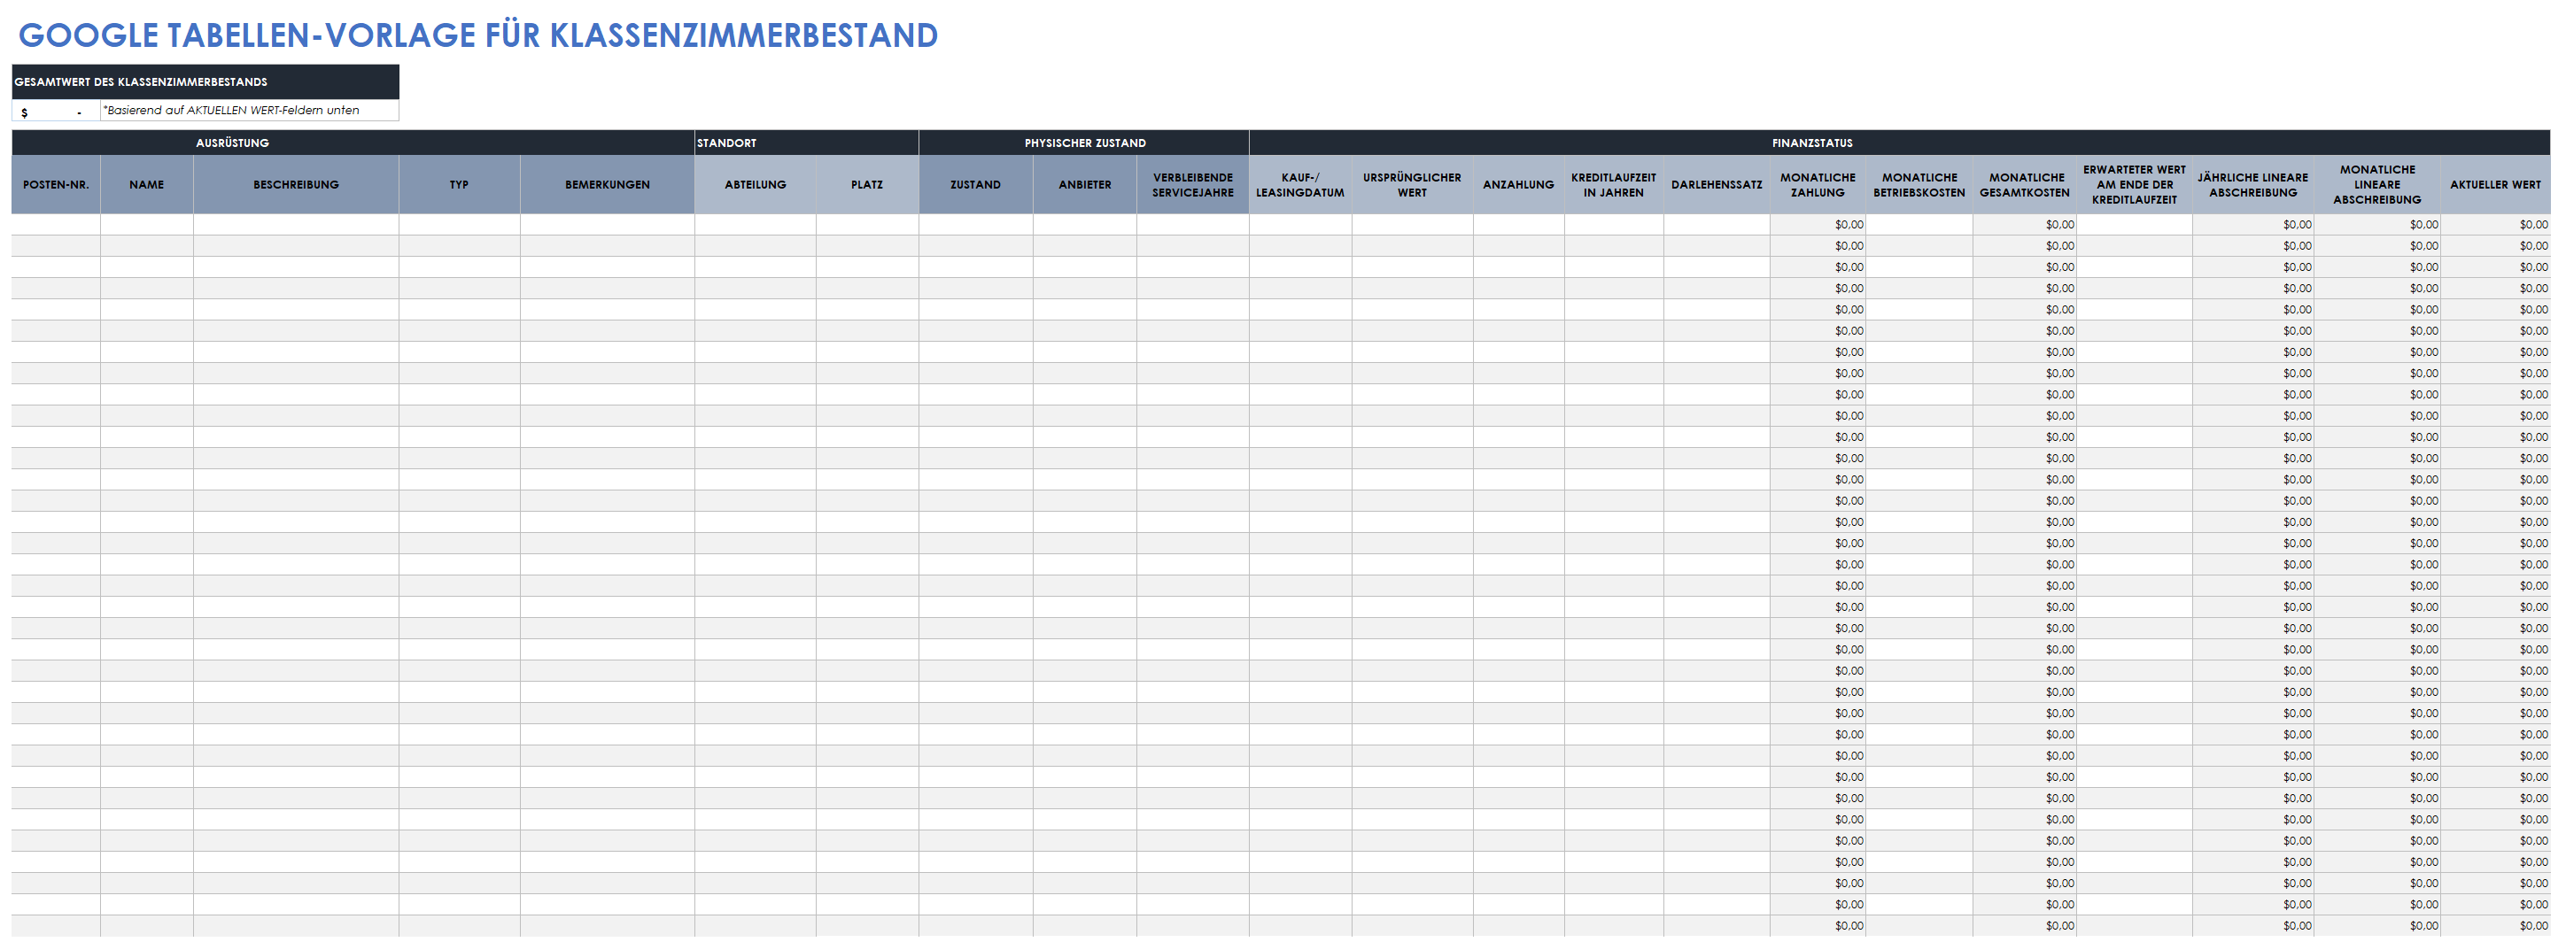Click last visible $0,00 cell under MONATLICHE ZAHLUNG

coord(1818,926)
